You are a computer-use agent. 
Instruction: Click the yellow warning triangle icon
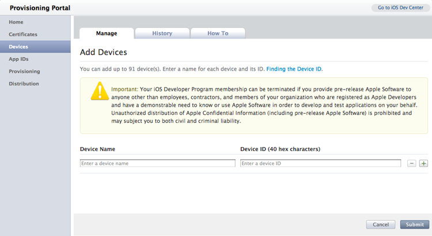pos(100,91)
